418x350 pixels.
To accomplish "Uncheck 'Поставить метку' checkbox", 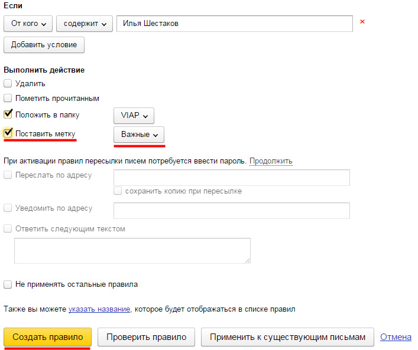I will coord(8,133).
